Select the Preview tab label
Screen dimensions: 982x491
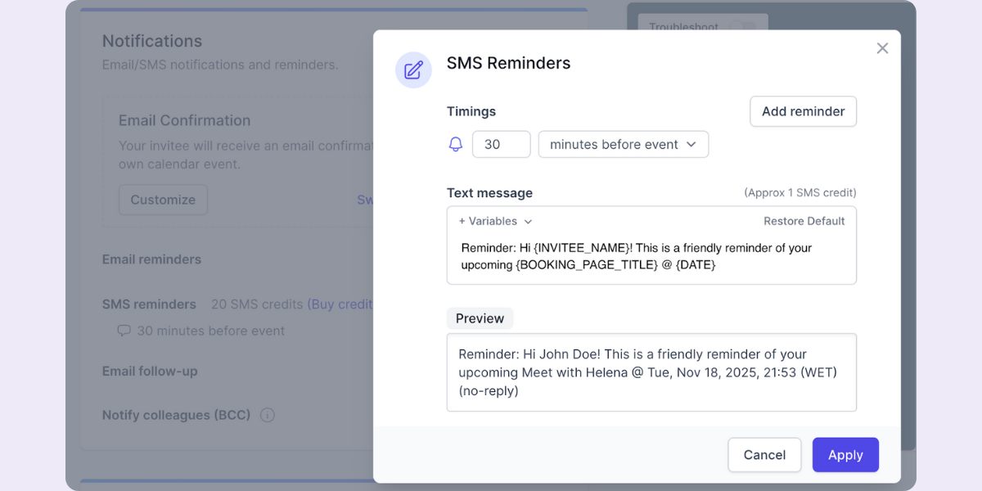click(x=480, y=318)
